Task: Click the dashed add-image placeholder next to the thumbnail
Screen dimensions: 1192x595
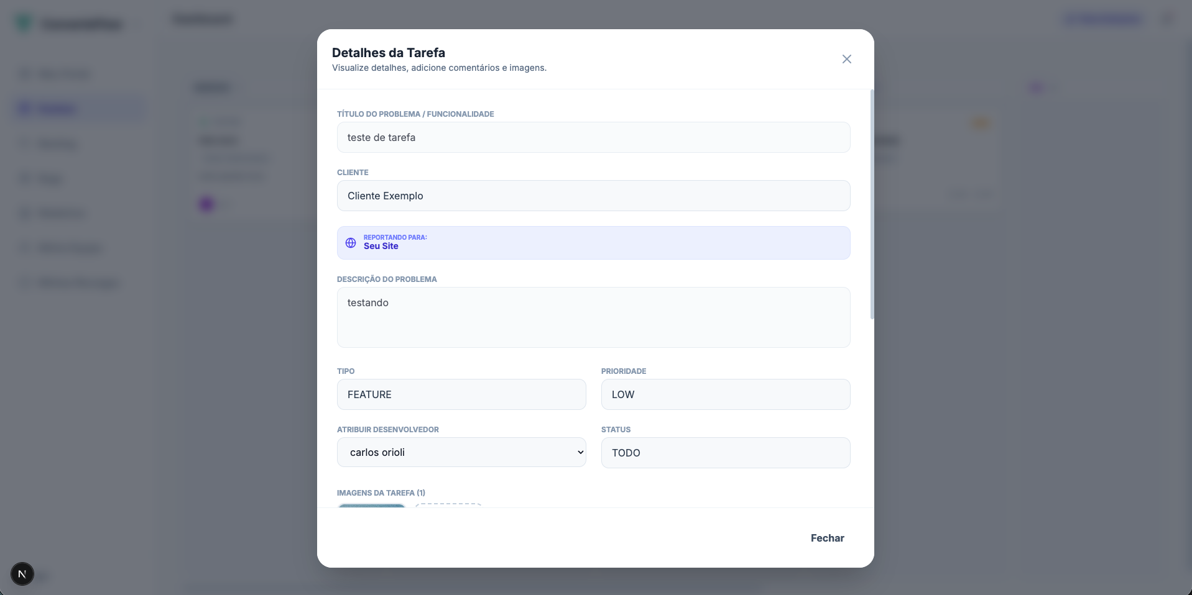Action: point(448,508)
